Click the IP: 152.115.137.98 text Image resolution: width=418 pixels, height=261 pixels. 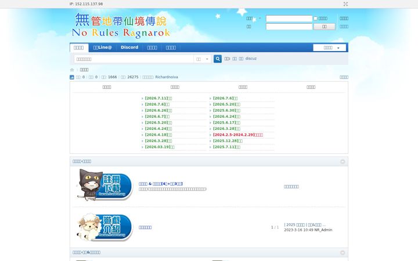(86, 4)
